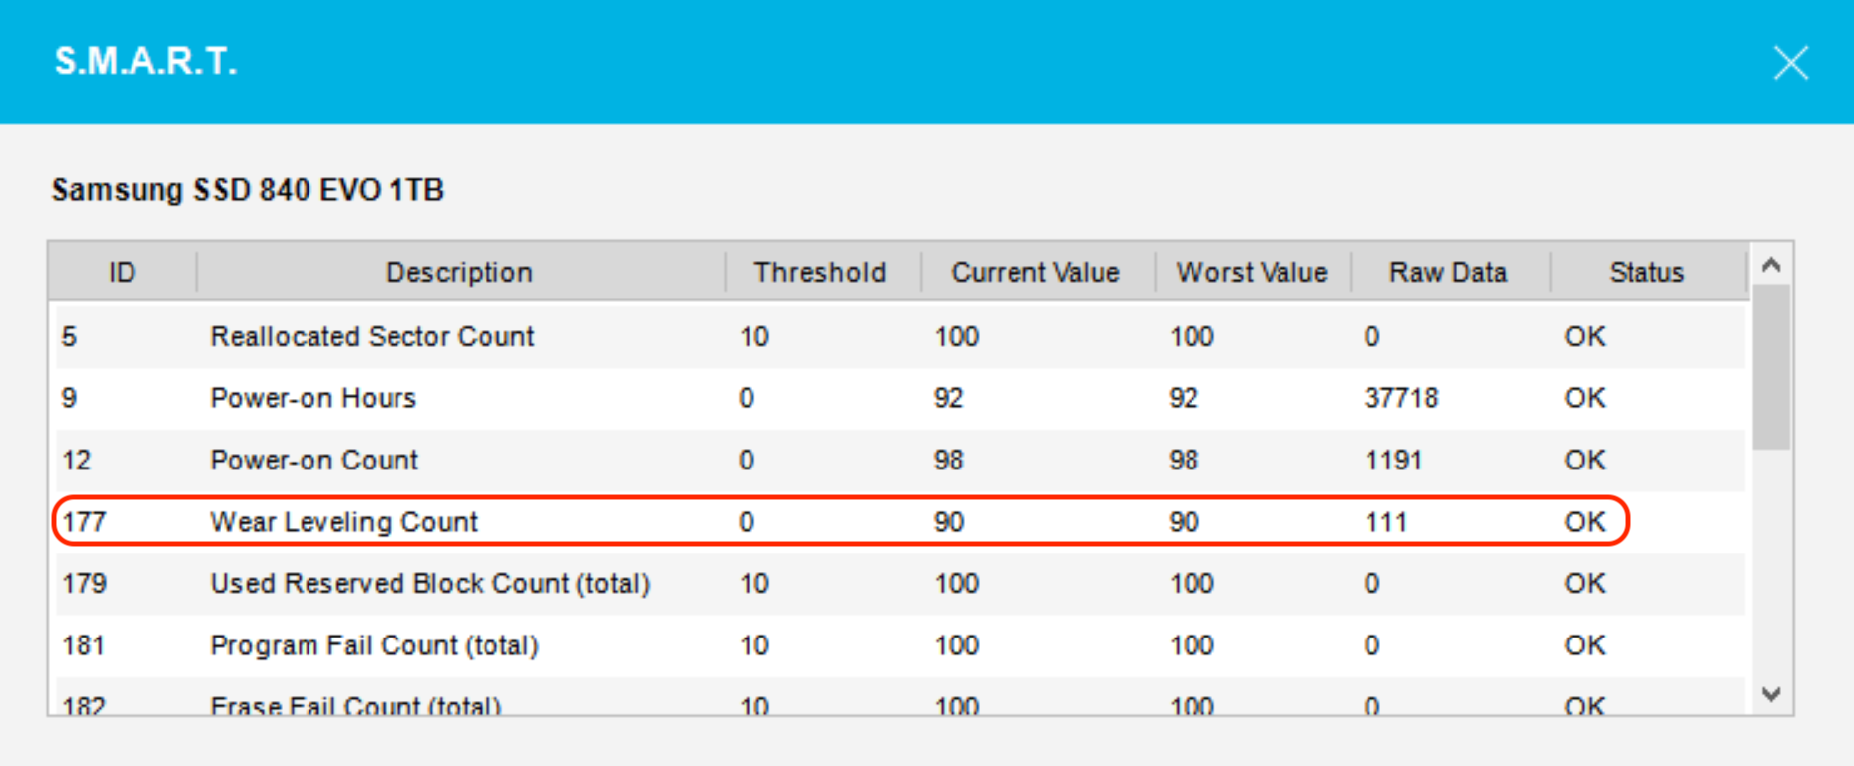Select the Reallocated Sector Count row
Image resolution: width=1854 pixels, height=766 pixels.
tap(900, 337)
